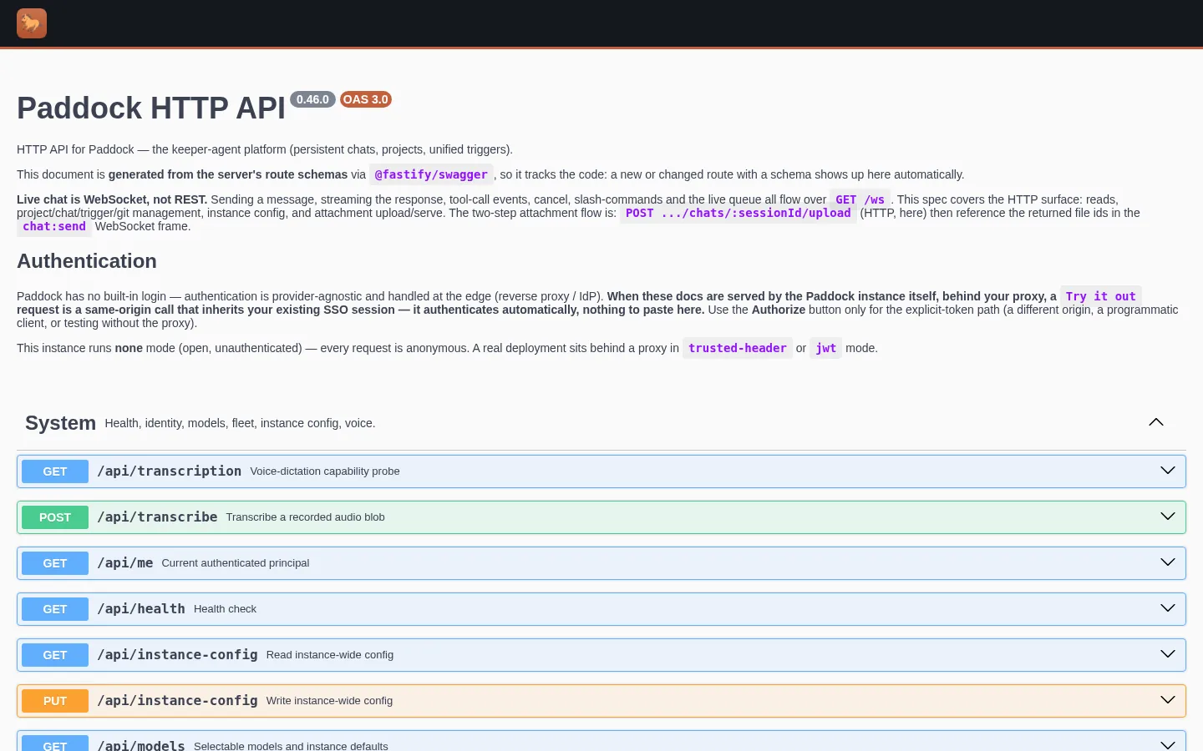The width and height of the screenshot is (1203, 751).
Task: Expand the GET /api/me row chevron
Action: click(x=1168, y=562)
